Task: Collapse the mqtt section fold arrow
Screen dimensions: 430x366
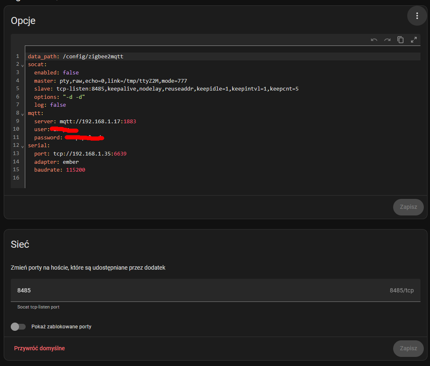Action: point(22,114)
